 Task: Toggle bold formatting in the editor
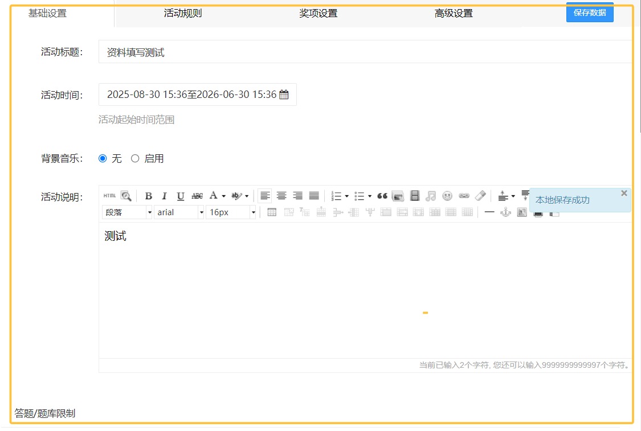148,196
